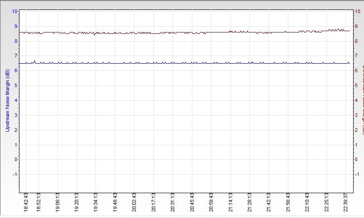Pick value 4 on the red downstream axis
Image resolution: width=364 pixels, height=218 pixels.
pos(357,101)
